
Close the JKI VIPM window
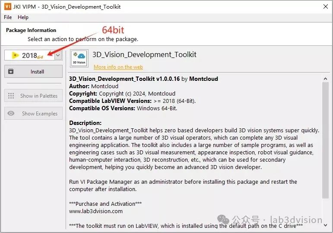pyautogui.click(x=326, y=6)
